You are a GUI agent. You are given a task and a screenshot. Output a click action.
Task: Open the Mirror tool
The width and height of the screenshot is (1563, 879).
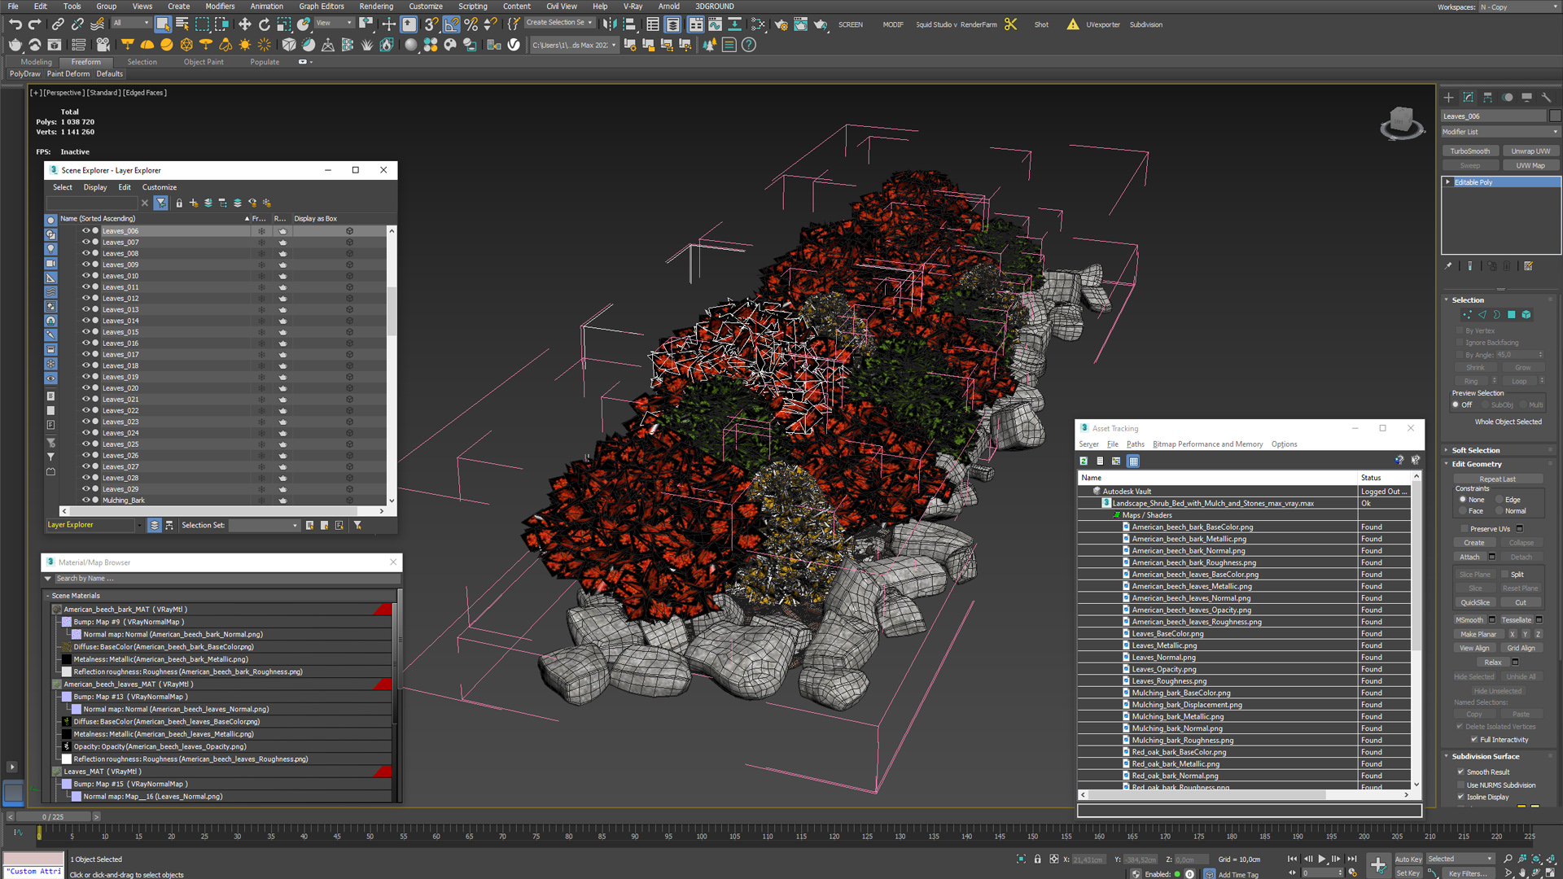[609, 24]
